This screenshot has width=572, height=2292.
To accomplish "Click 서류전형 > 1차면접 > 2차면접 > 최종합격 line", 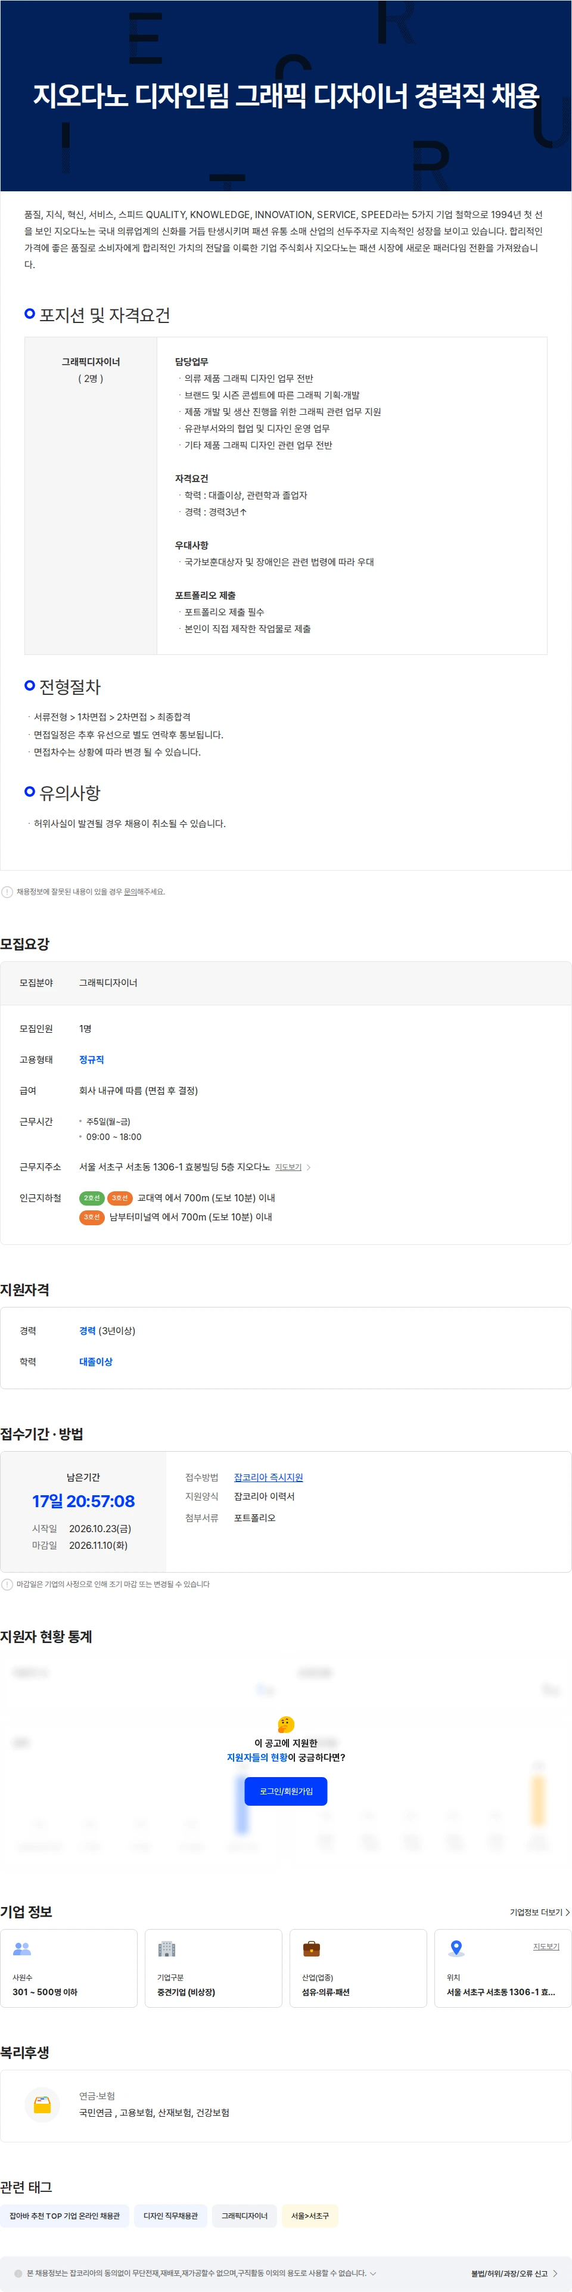I will pyautogui.click(x=112, y=716).
